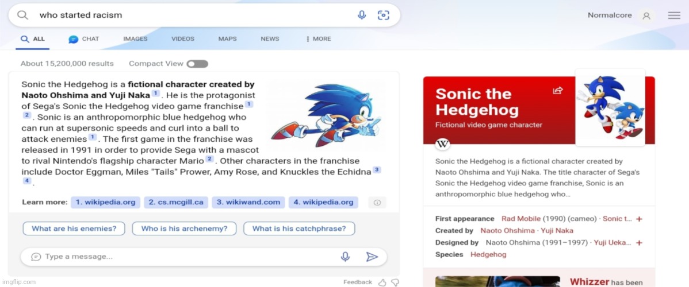This screenshot has width=689, height=287.
Task: Click the 'About 15,200,000 results' text
Action: (67, 64)
